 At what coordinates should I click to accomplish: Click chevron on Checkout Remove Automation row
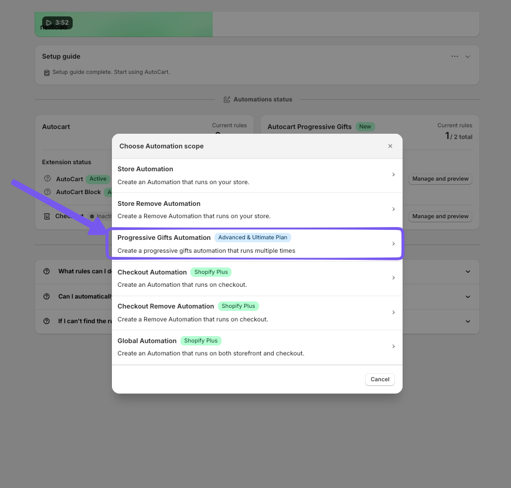pos(393,312)
